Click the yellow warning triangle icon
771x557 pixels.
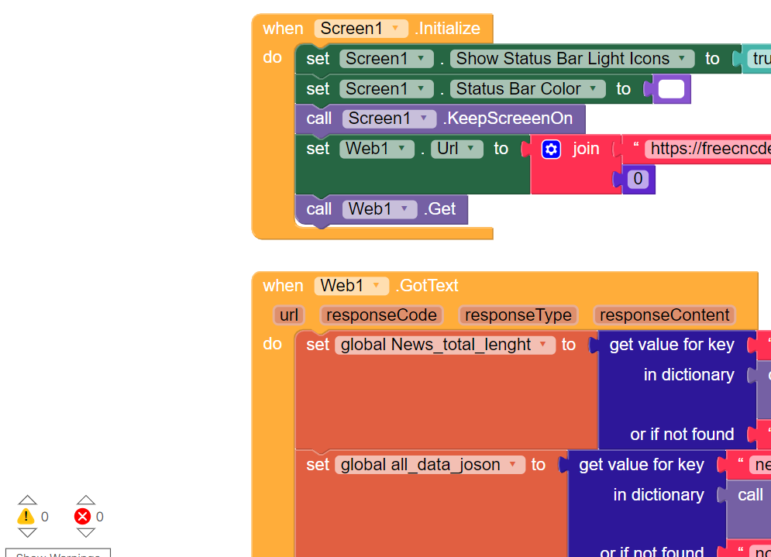click(26, 516)
